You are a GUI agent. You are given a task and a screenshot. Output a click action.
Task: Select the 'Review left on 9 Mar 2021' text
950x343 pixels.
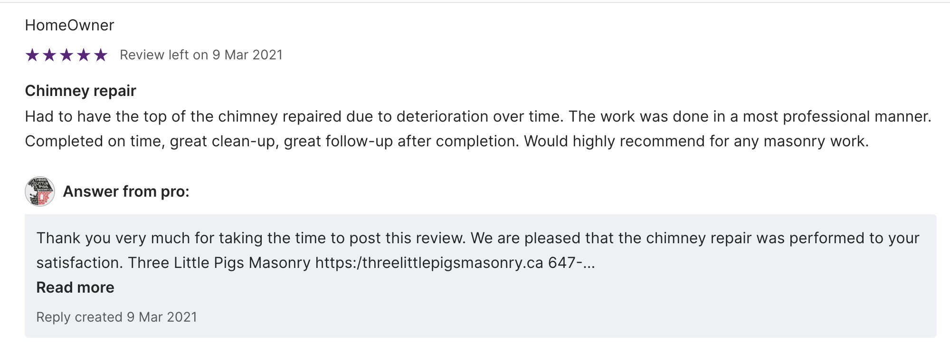click(x=201, y=55)
